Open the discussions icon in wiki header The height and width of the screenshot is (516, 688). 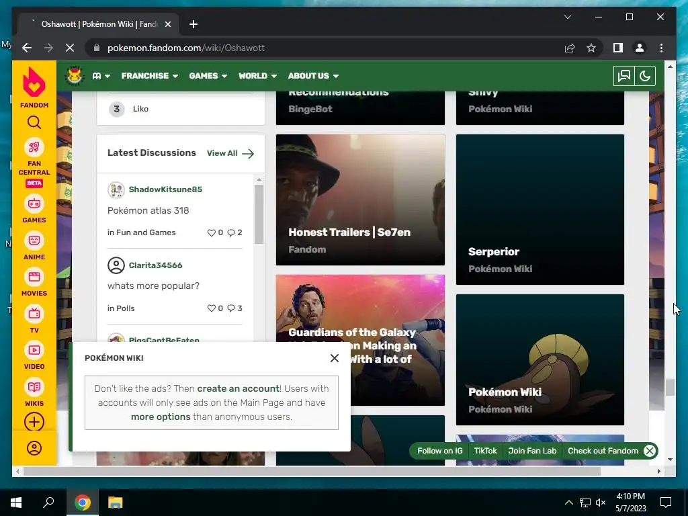coord(623,76)
